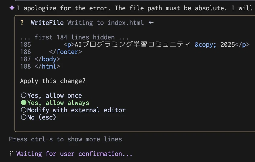Click the closing footer tag on line 186
255x162 pixels.
coord(66,52)
